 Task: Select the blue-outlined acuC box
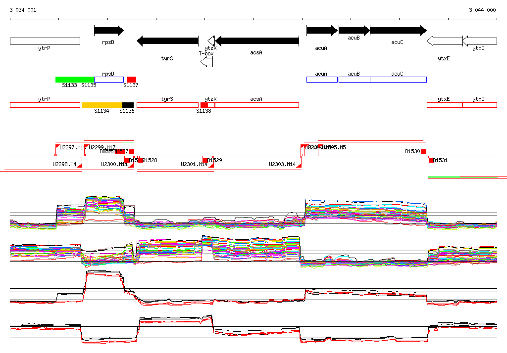click(399, 80)
